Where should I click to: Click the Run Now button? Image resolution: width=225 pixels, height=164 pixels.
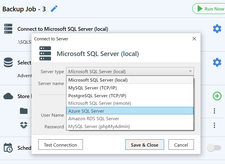point(209,9)
